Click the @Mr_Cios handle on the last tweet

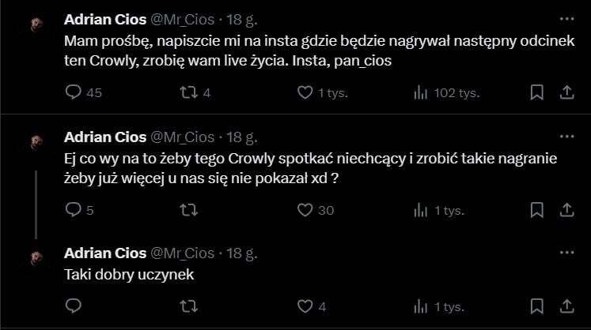pyautogui.click(x=183, y=253)
